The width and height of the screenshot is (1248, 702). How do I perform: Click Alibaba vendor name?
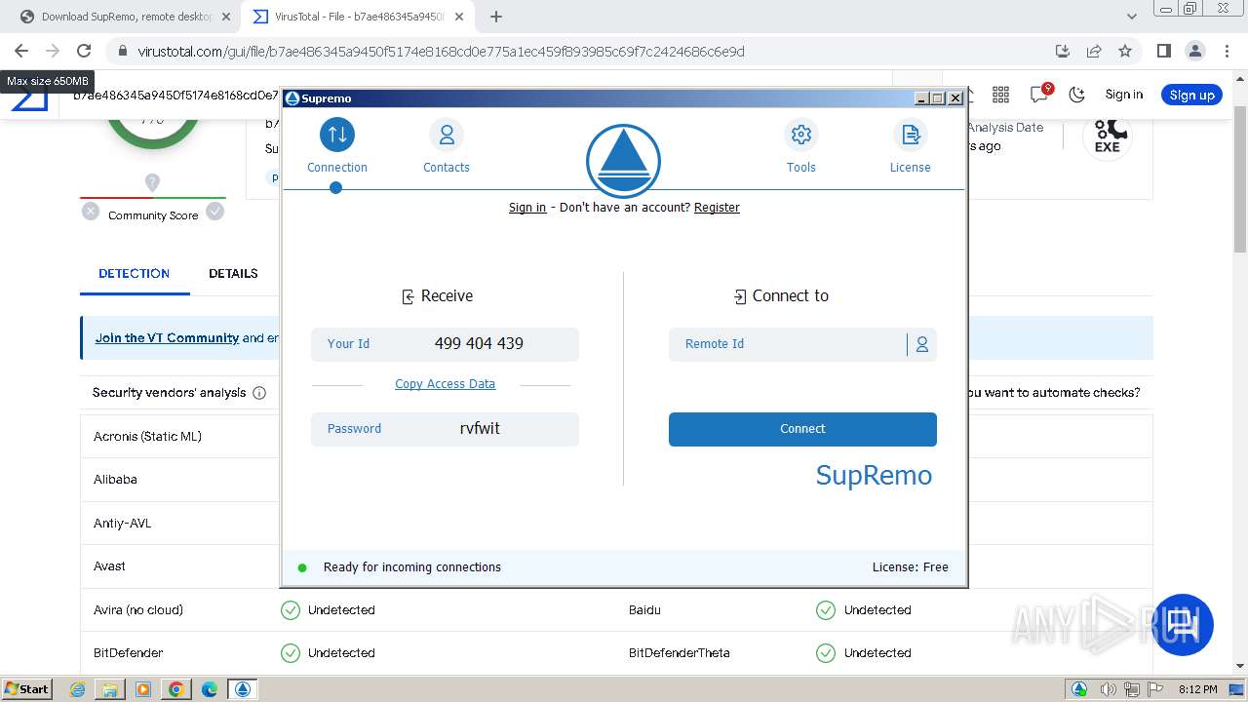coord(115,480)
